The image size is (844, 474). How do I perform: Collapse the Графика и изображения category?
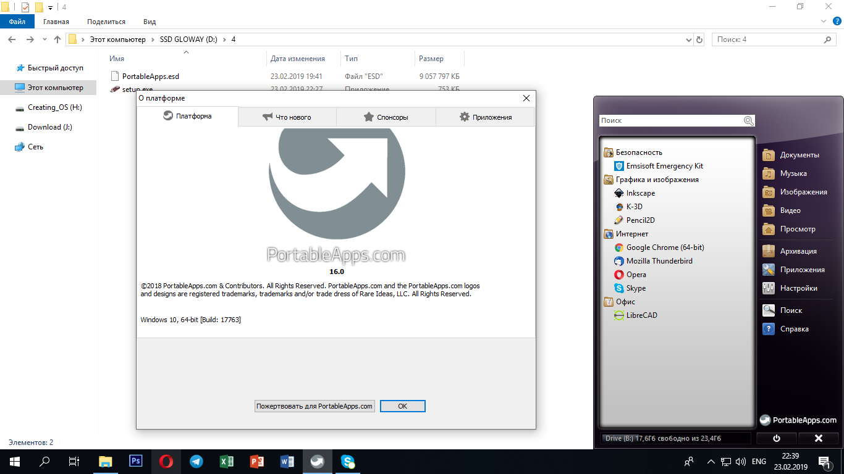pos(651,180)
